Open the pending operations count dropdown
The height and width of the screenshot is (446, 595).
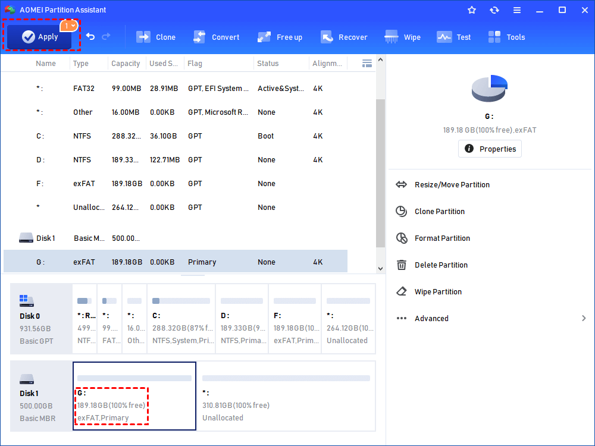pyautogui.click(x=69, y=26)
